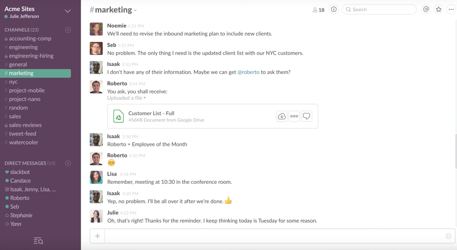Open the quick switcher icon in sidebar
This screenshot has height=250, width=457.
(38, 241)
